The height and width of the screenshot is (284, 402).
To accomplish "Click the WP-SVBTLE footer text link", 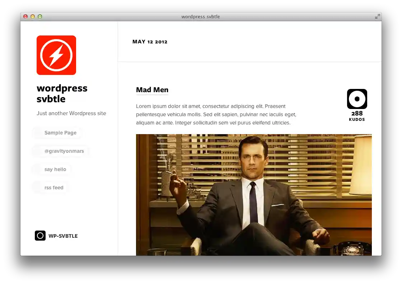I will point(63,236).
